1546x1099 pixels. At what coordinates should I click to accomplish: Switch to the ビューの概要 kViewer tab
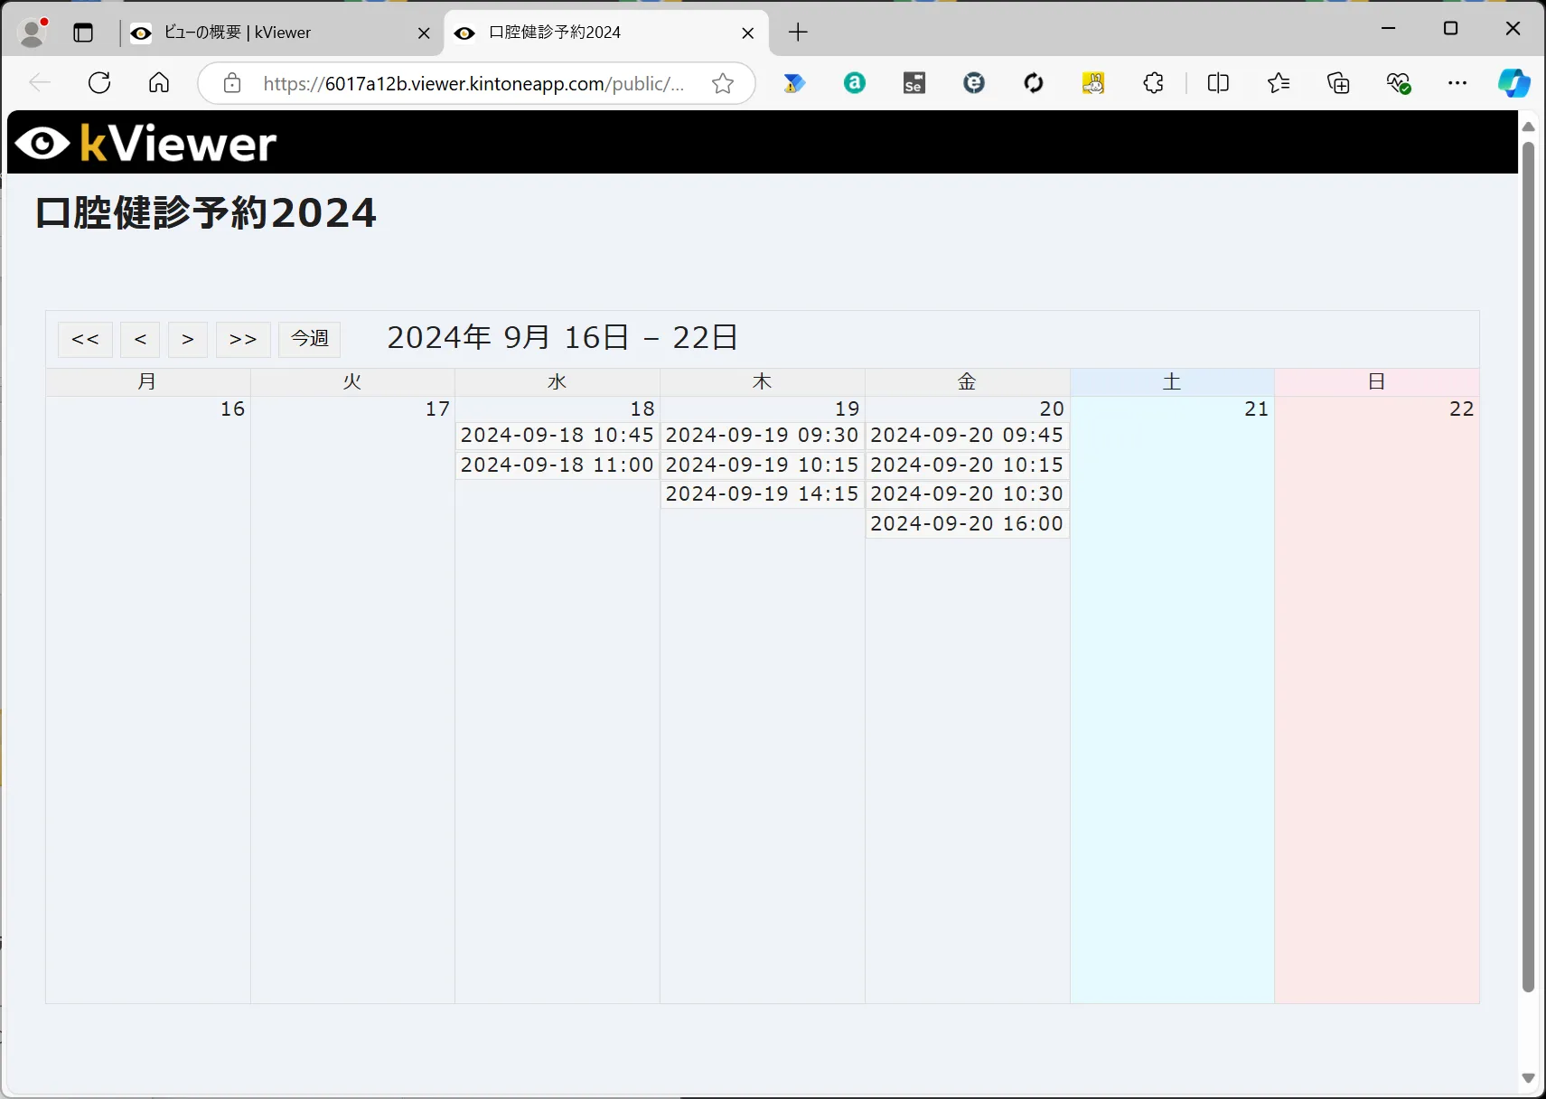(271, 33)
